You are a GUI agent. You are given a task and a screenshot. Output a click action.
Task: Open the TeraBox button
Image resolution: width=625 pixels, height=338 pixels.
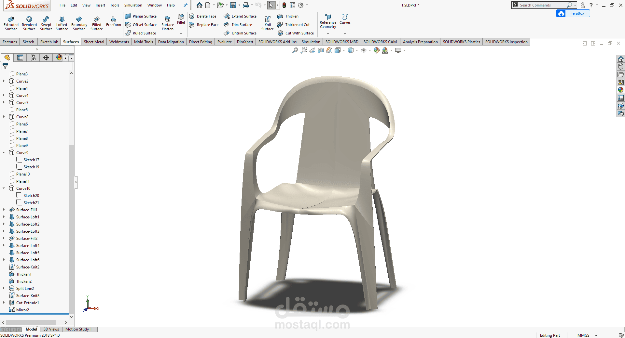[573, 13]
